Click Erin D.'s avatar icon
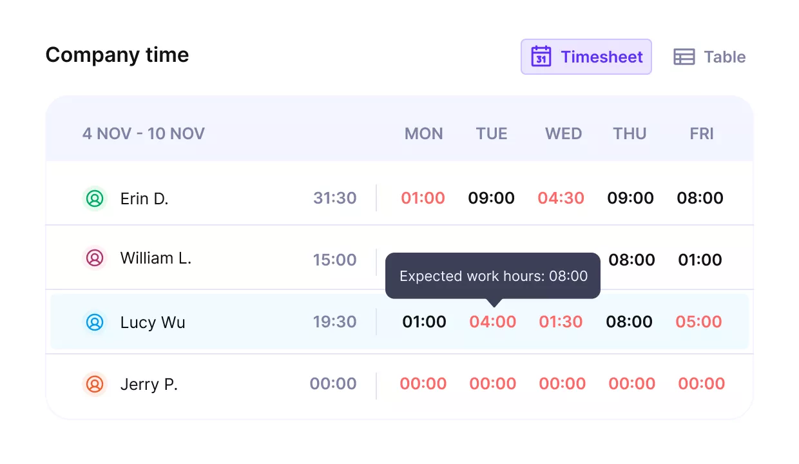Image resolution: width=799 pixels, height=464 pixels. pyautogui.click(x=95, y=199)
